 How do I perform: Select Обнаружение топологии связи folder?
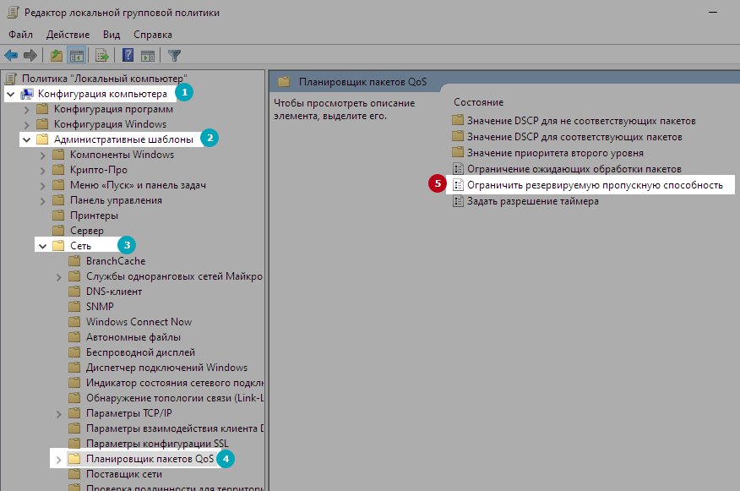pyautogui.click(x=175, y=398)
